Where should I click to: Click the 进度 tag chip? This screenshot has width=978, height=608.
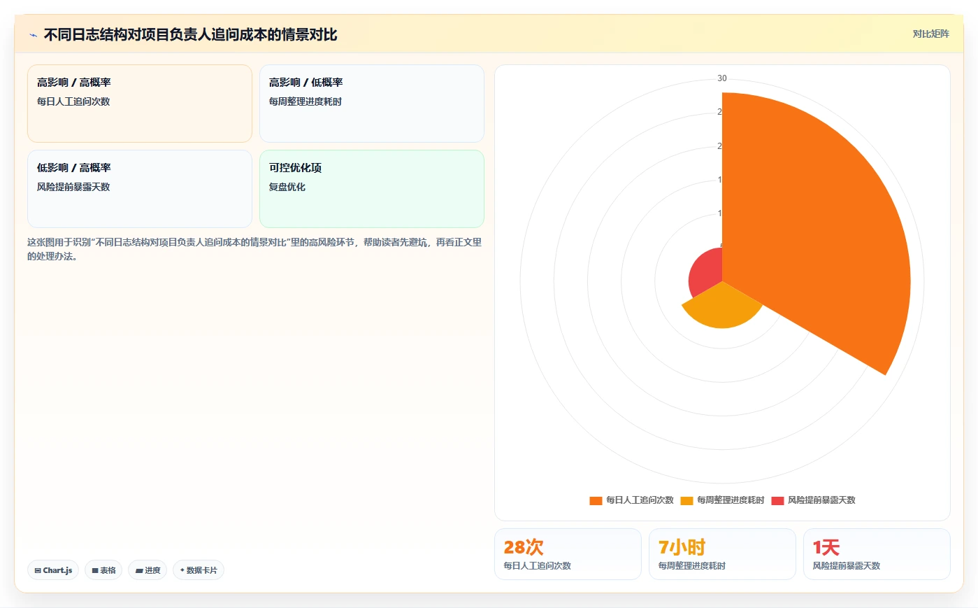(148, 570)
